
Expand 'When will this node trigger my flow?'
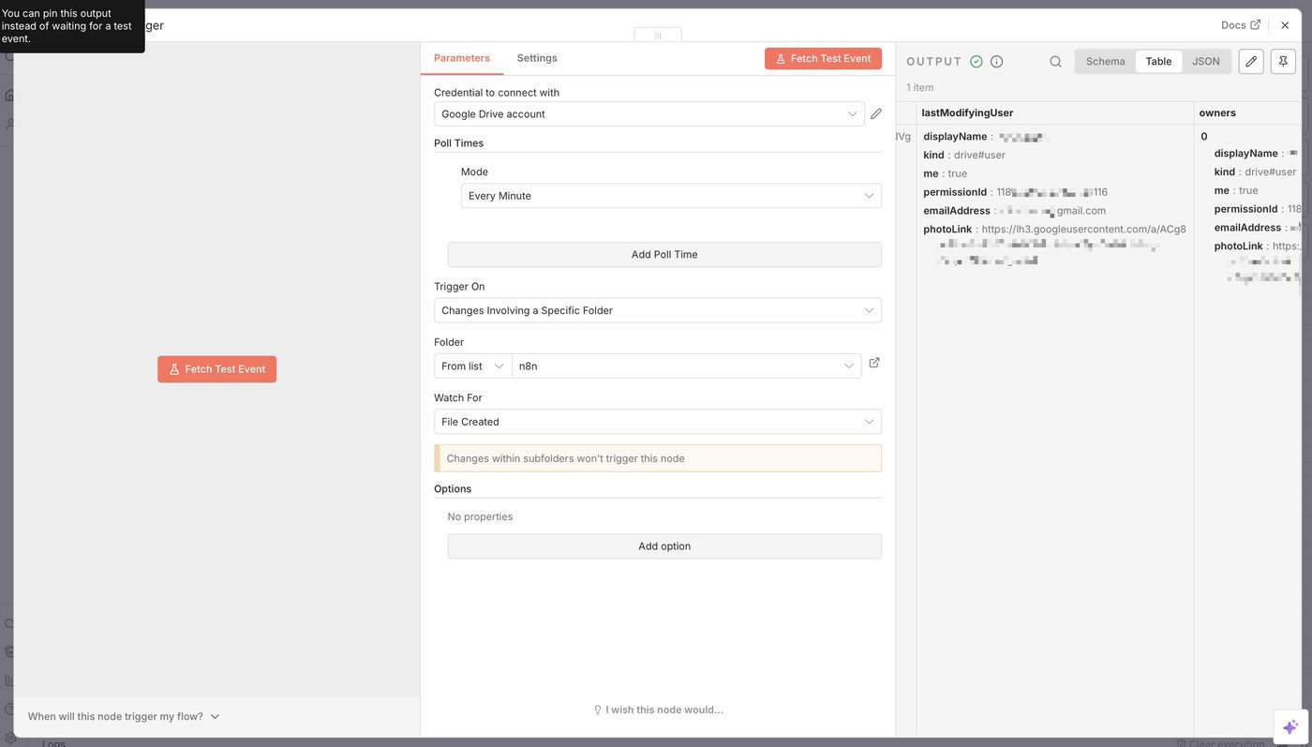click(124, 717)
